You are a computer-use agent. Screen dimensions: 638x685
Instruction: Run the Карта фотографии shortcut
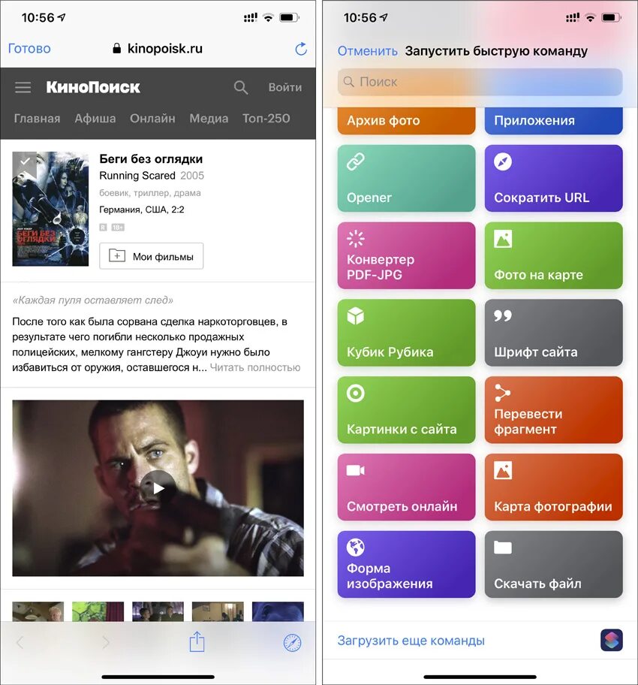tap(553, 487)
